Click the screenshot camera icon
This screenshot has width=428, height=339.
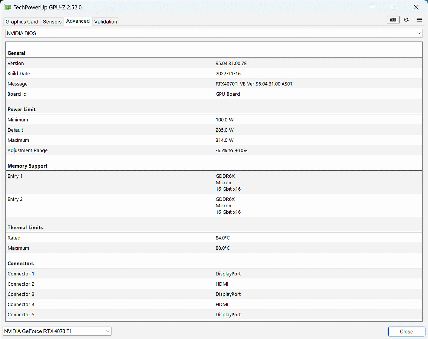click(x=393, y=20)
